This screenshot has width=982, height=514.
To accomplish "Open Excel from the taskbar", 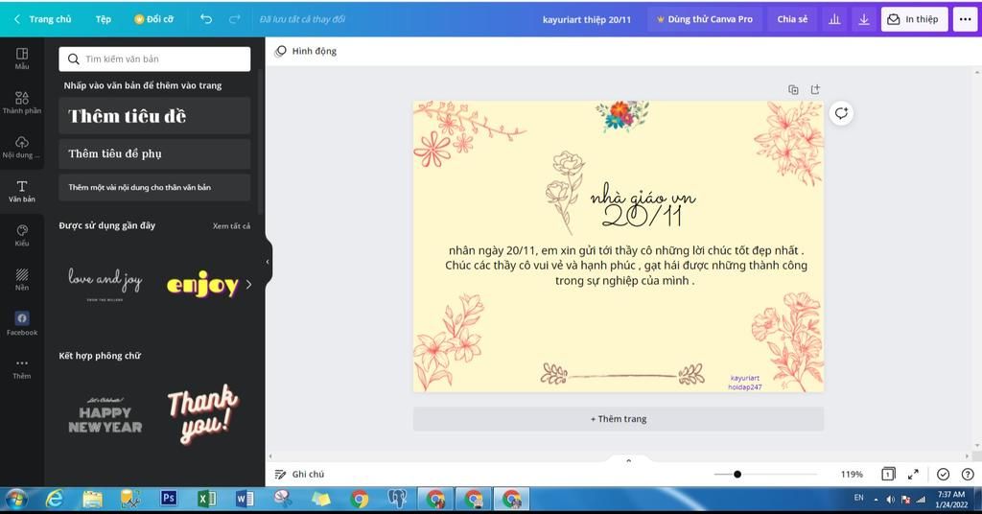I will 207,499.
